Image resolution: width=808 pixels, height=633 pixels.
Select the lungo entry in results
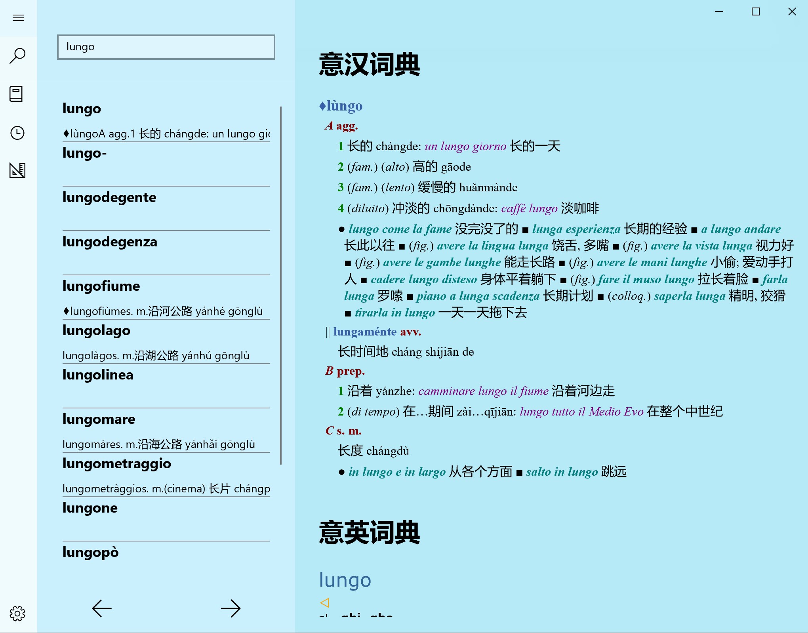(82, 109)
